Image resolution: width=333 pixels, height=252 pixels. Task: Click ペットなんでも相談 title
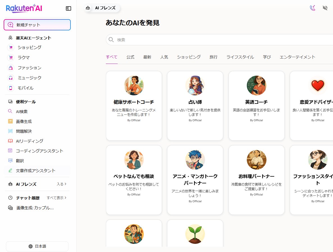coord(134,176)
